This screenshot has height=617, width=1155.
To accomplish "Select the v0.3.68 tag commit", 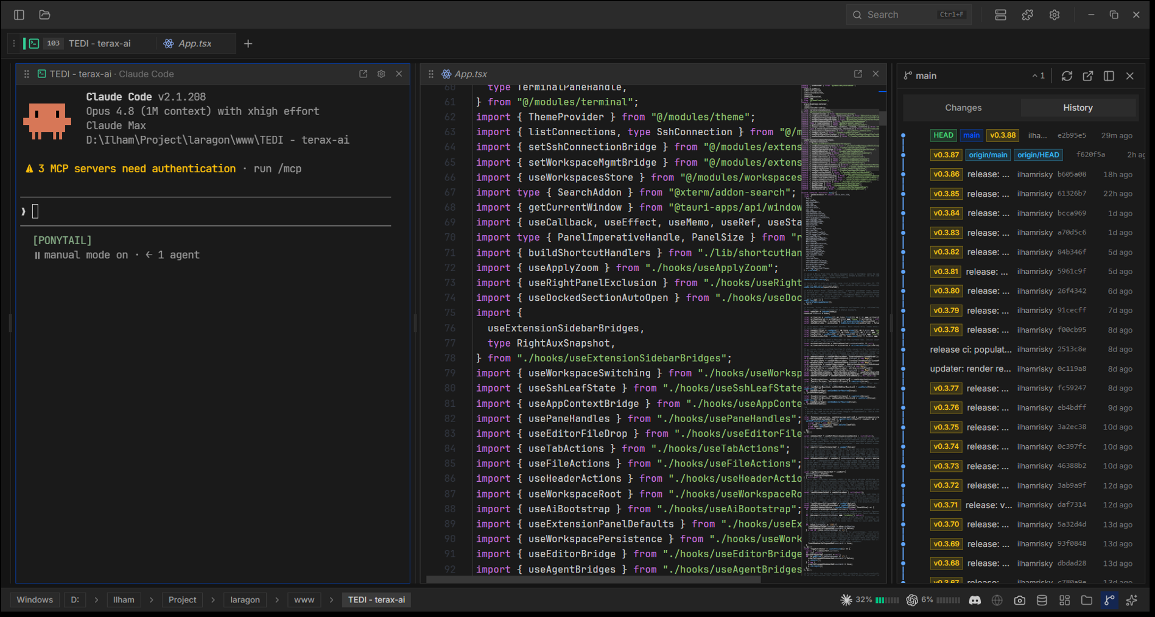I will tap(1020, 563).
